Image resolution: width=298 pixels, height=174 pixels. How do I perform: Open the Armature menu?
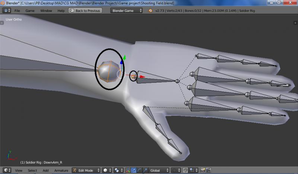(x=61, y=170)
